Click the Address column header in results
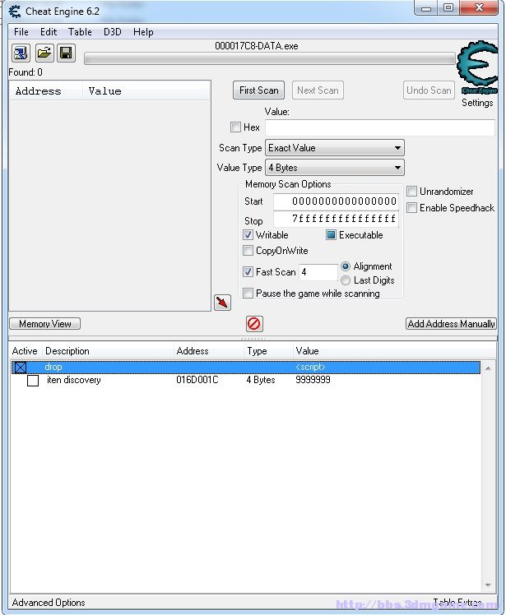This screenshot has height=615, width=506. [x=46, y=91]
